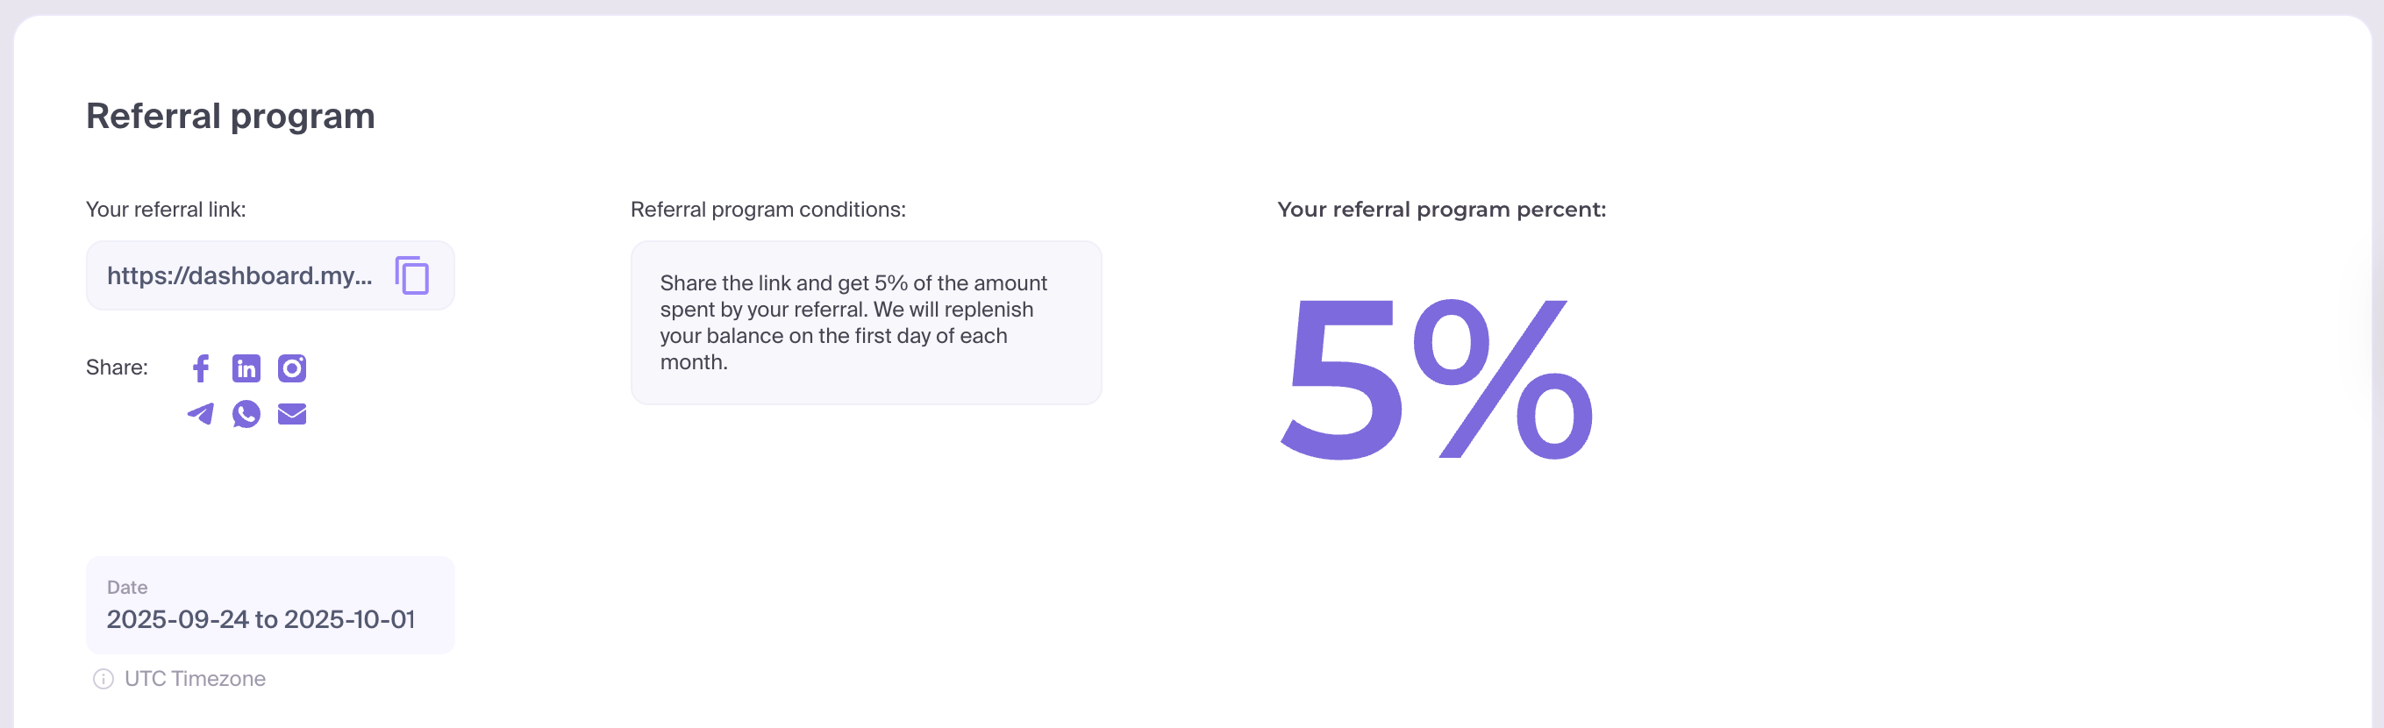Click the "Referral program" page heading
The image size is (2384, 728).
[231, 117]
